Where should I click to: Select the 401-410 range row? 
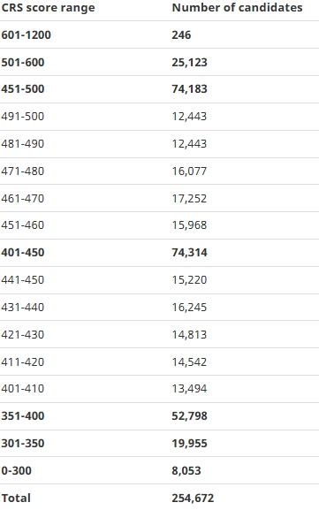click(159, 389)
